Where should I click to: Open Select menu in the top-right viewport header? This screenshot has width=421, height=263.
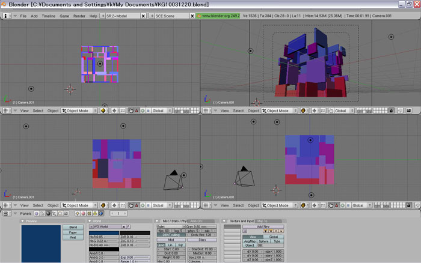pos(238,110)
